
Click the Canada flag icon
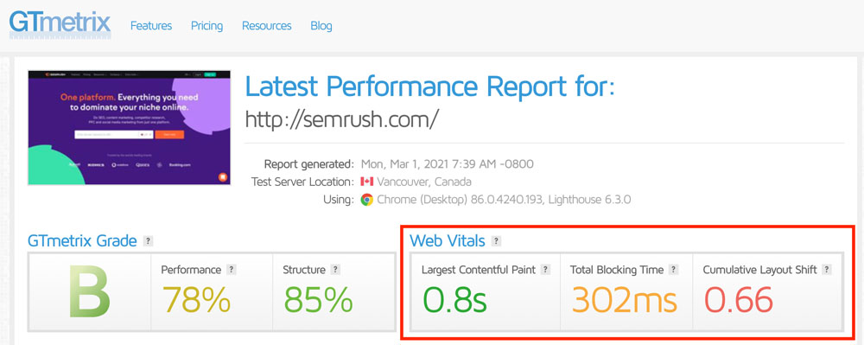[x=367, y=182]
